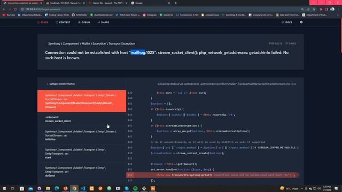Switch to localhost phpMyAdmin browser tab
This screenshot has width=342, height=192.
(65, 3)
